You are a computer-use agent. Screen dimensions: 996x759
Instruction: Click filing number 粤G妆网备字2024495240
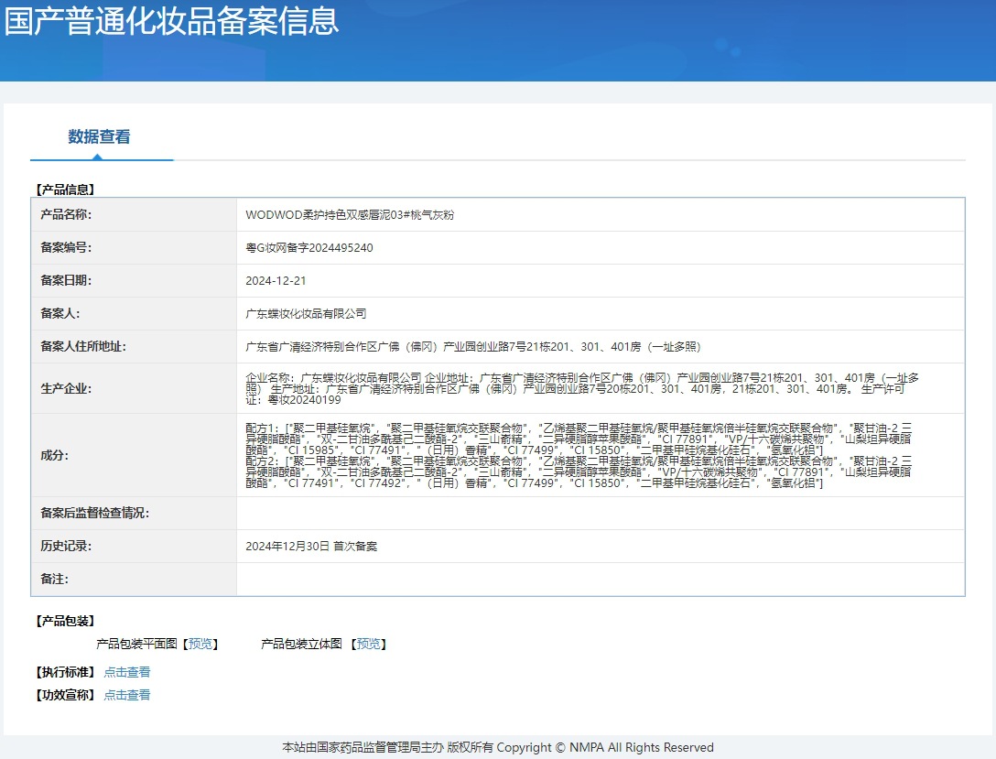(x=309, y=248)
